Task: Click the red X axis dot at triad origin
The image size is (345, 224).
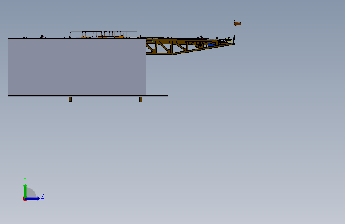Action: point(25,199)
